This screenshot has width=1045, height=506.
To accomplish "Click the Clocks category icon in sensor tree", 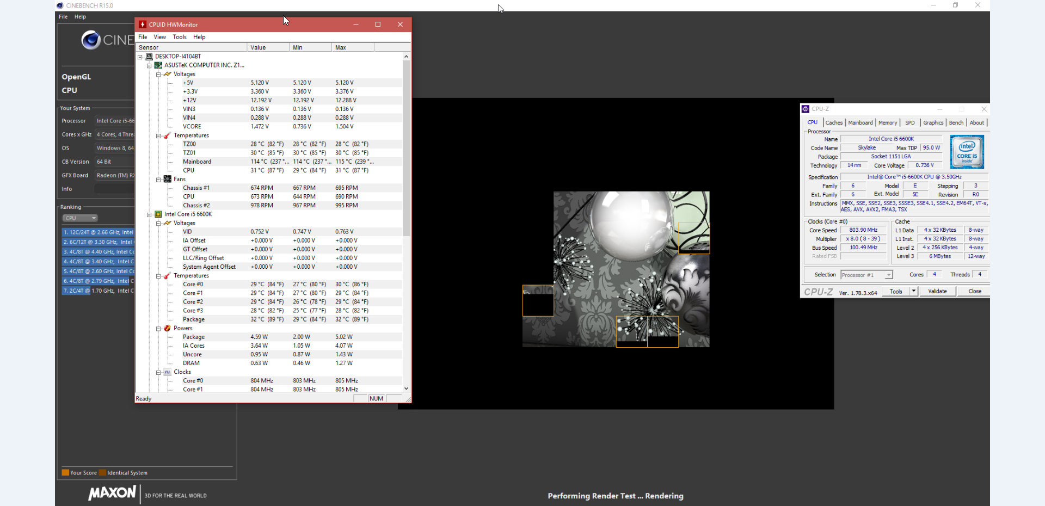I will tap(168, 372).
